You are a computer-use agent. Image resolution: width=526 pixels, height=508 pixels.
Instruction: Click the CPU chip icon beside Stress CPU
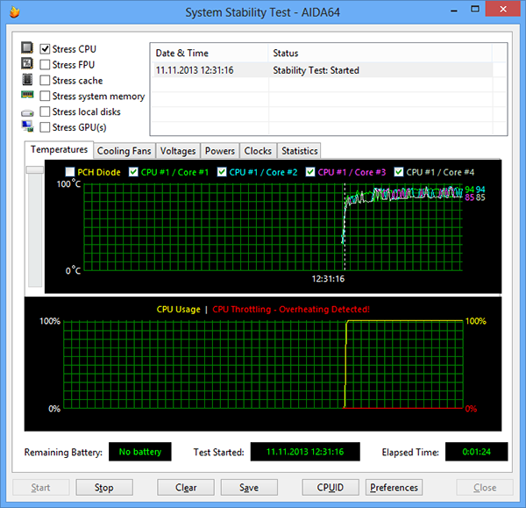point(27,47)
